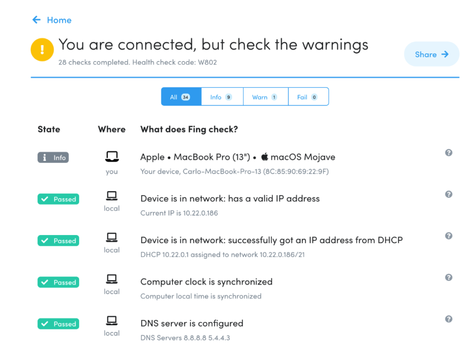Toggle the Passed badge for DNS server check
The height and width of the screenshot is (348, 476).
58,323
